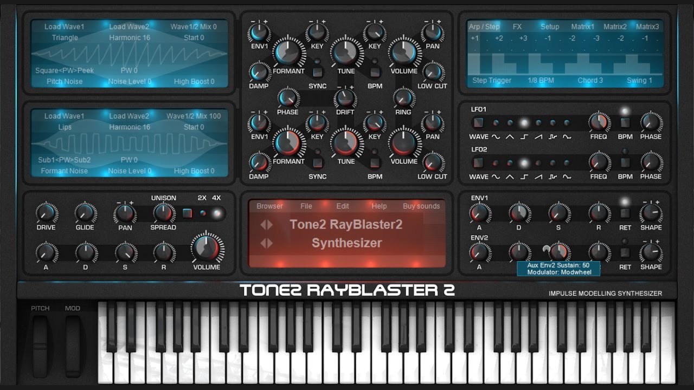Toggle the first oscillator's TUNE BPM button
Image resolution: width=694 pixels, height=390 pixels.
(375, 71)
